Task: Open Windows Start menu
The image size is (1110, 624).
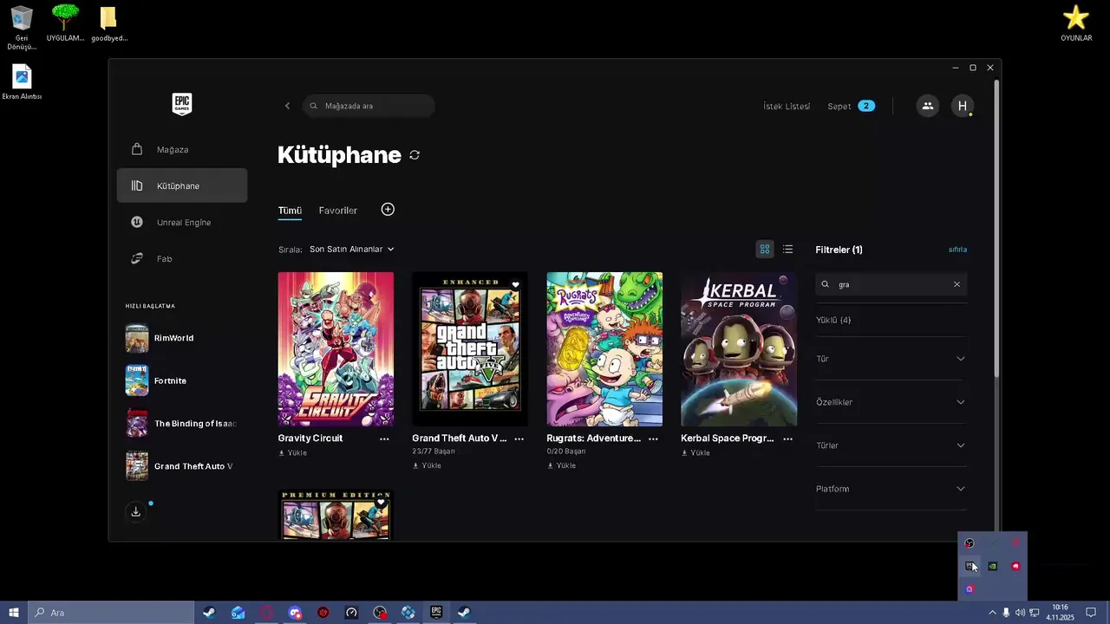Action: coord(14,613)
